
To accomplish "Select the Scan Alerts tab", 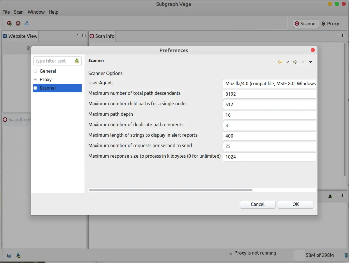I will [17, 120].
